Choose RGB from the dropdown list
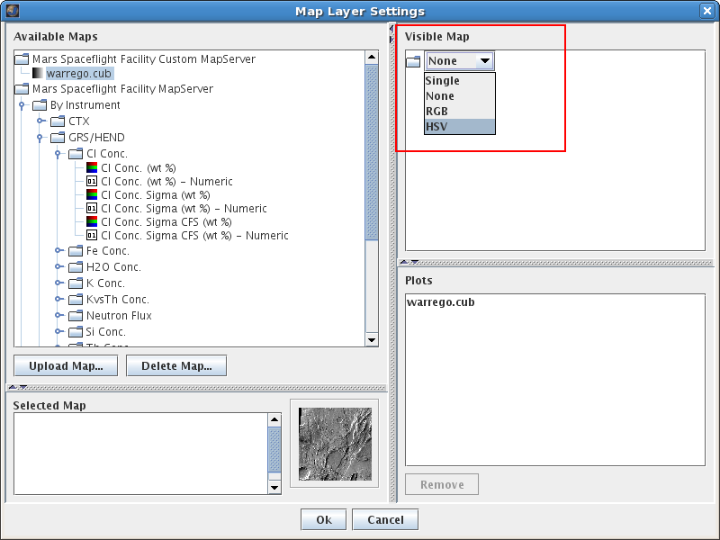The image size is (720, 540). (460, 111)
